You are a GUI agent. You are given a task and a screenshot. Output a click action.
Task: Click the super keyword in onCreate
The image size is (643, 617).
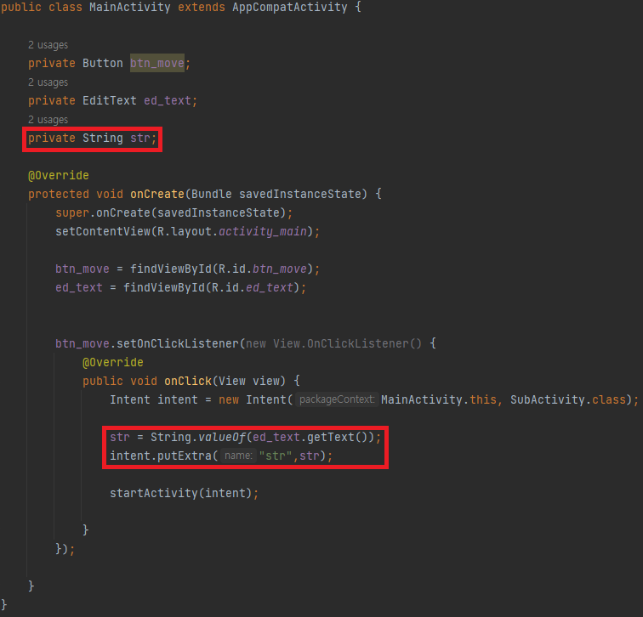(x=72, y=213)
